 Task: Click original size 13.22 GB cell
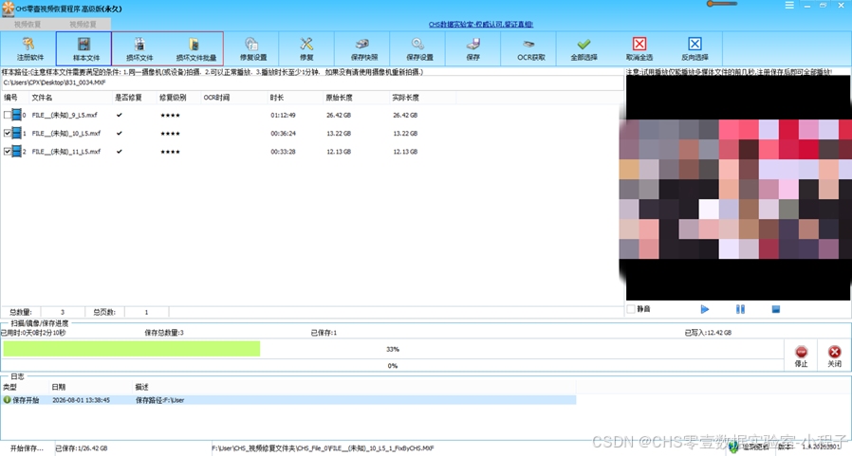click(339, 133)
